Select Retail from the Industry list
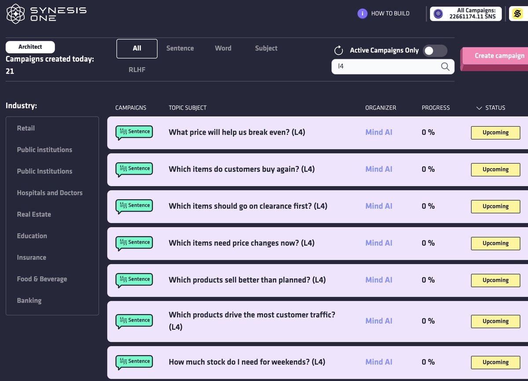Viewport: 528px width, 381px height. click(x=26, y=128)
